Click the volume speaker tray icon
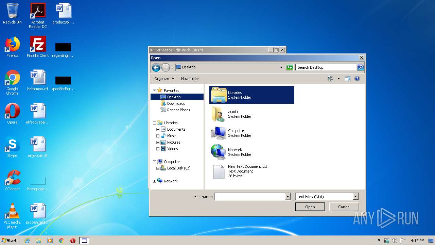The width and height of the screenshot is (435, 245). coord(394,241)
